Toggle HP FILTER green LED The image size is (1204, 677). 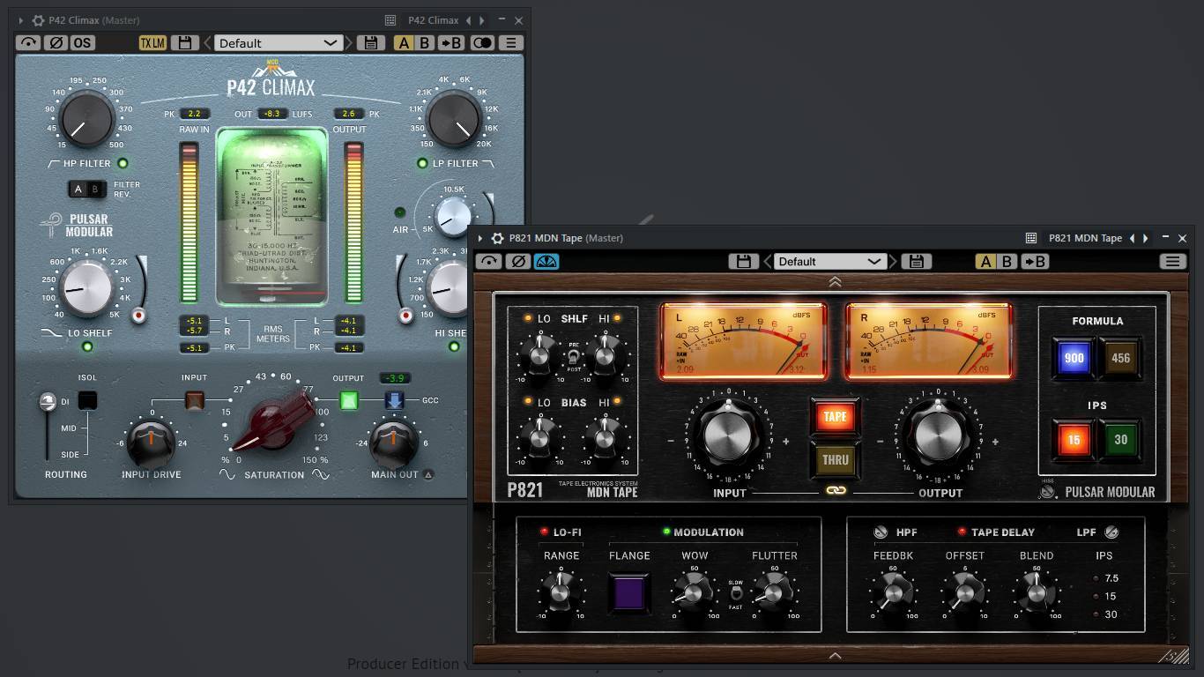click(123, 163)
